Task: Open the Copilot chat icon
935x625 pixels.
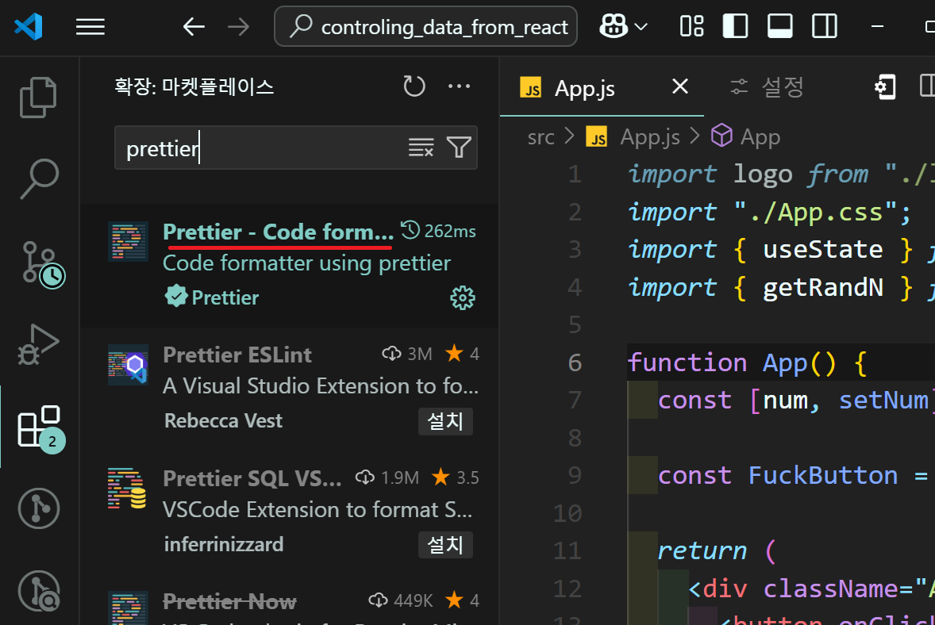Action: pos(614,26)
